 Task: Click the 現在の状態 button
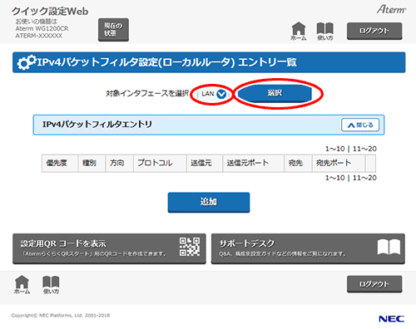click(113, 30)
